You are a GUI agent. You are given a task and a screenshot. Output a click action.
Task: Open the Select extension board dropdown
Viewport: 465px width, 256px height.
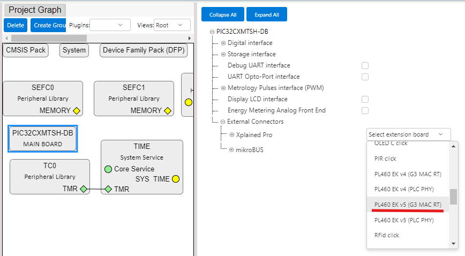(408, 134)
